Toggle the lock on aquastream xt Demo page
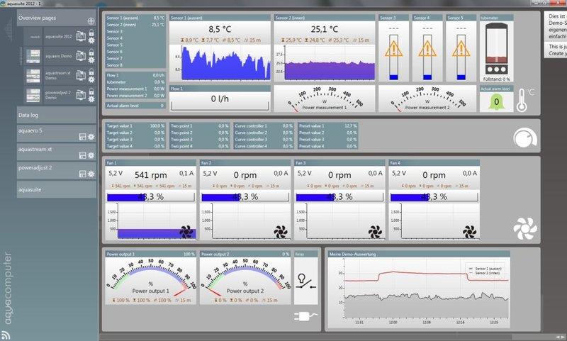The width and height of the screenshot is (567, 341). point(91,72)
